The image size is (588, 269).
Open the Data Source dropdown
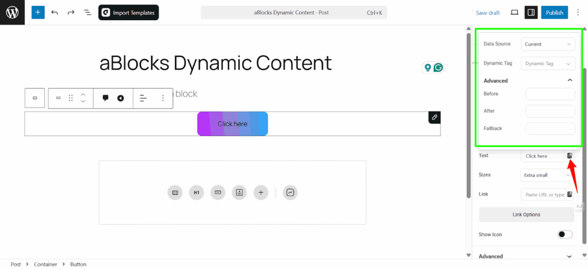(548, 44)
